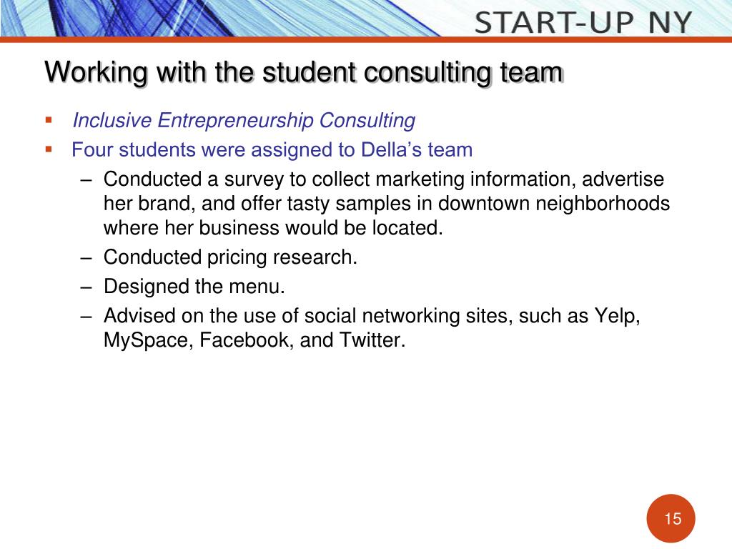Click the dash before Conducted a survey
The height and width of the screenshot is (549, 732).
click(x=86, y=180)
